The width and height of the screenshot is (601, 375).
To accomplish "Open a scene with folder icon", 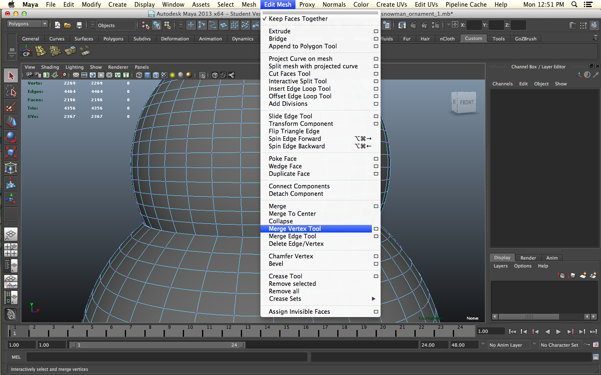I will [68, 25].
